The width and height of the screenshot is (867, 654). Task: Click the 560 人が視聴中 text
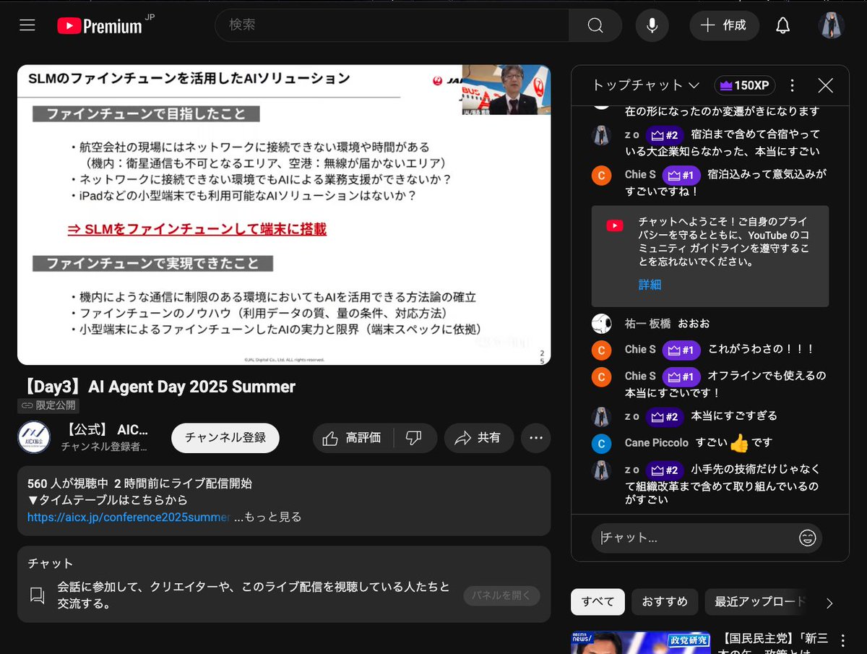(x=68, y=483)
